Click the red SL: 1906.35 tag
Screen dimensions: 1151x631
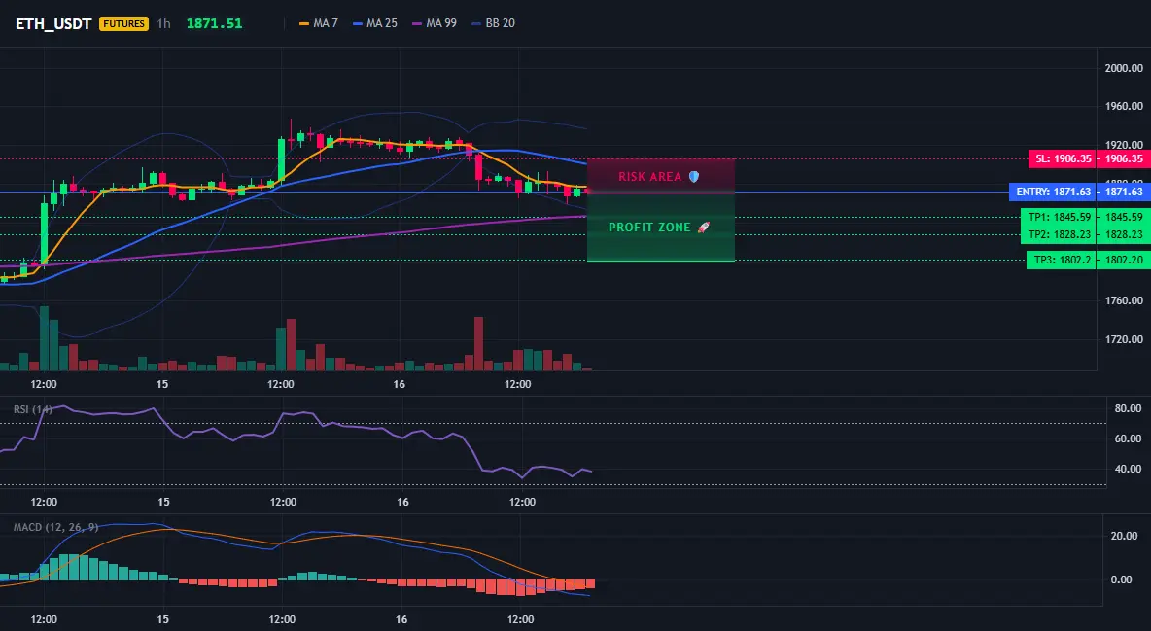1063,158
